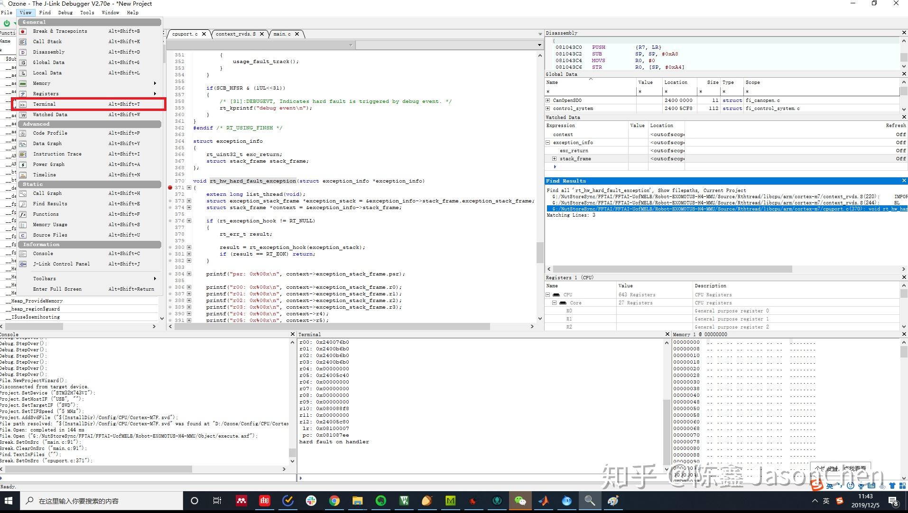Screen dimensions: 908x513
Task: Collapse the exception_info watched expression
Action: (548, 143)
